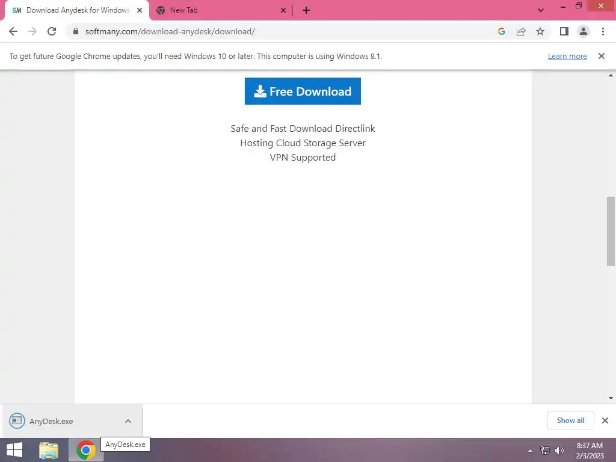The height and width of the screenshot is (462, 616).
Task: Open the taskbar clock and date
Action: point(590,451)
